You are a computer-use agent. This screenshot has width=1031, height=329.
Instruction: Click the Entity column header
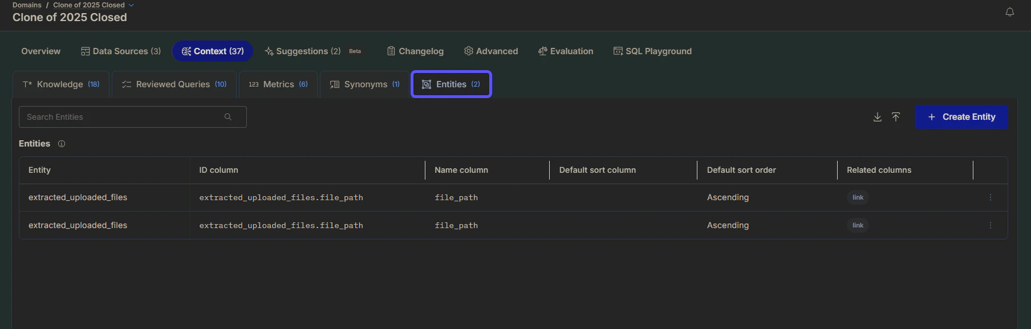(x=39, y=170)
